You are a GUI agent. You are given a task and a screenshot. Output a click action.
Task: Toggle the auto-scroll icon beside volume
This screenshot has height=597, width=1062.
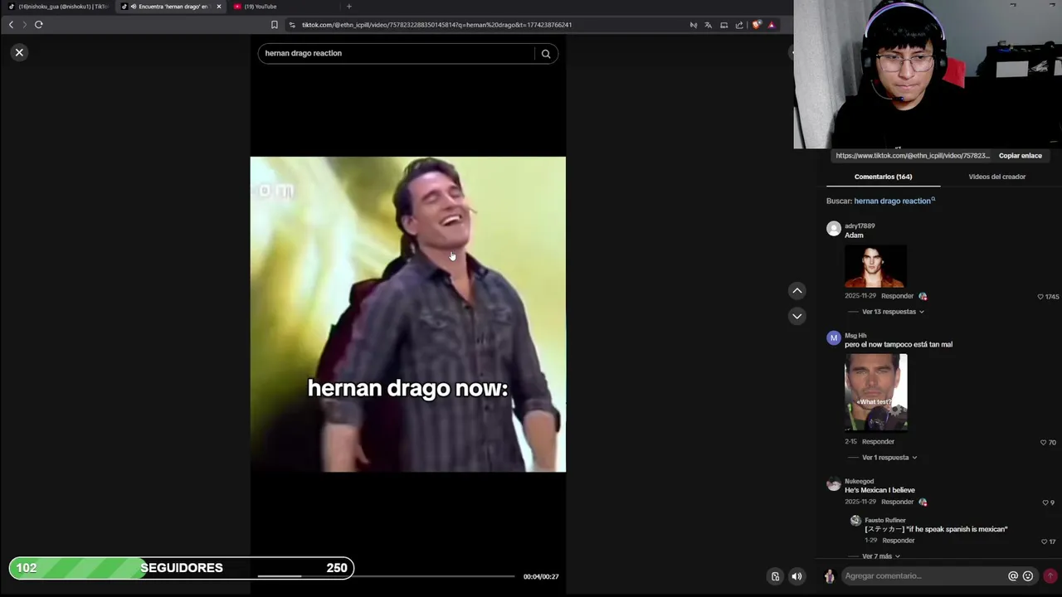[x=775, y=576]
